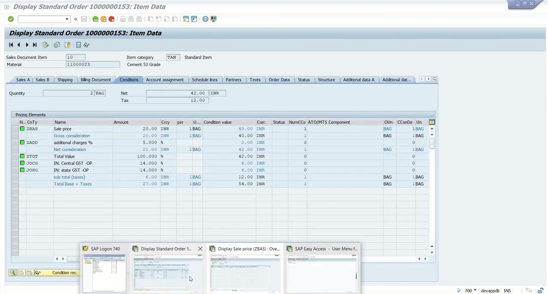Jump to the last item icon
The width and height of the screenshot is (548, 294).
tap(35, 45)
